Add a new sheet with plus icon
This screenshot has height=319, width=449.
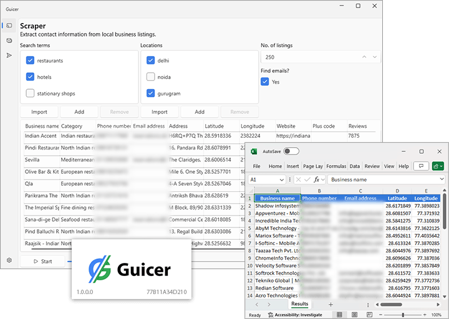(x=331, y=304)
